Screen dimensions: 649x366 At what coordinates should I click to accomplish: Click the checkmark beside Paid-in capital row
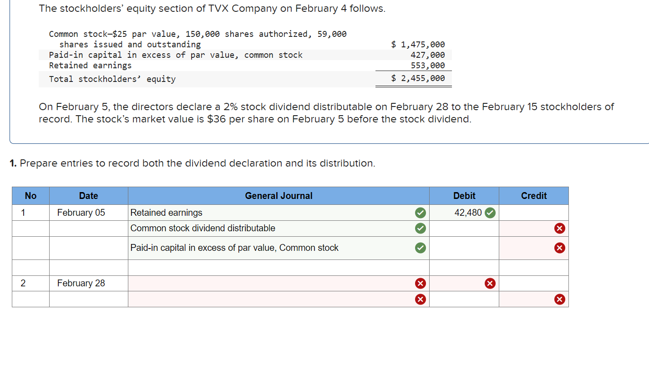[420, 248]
